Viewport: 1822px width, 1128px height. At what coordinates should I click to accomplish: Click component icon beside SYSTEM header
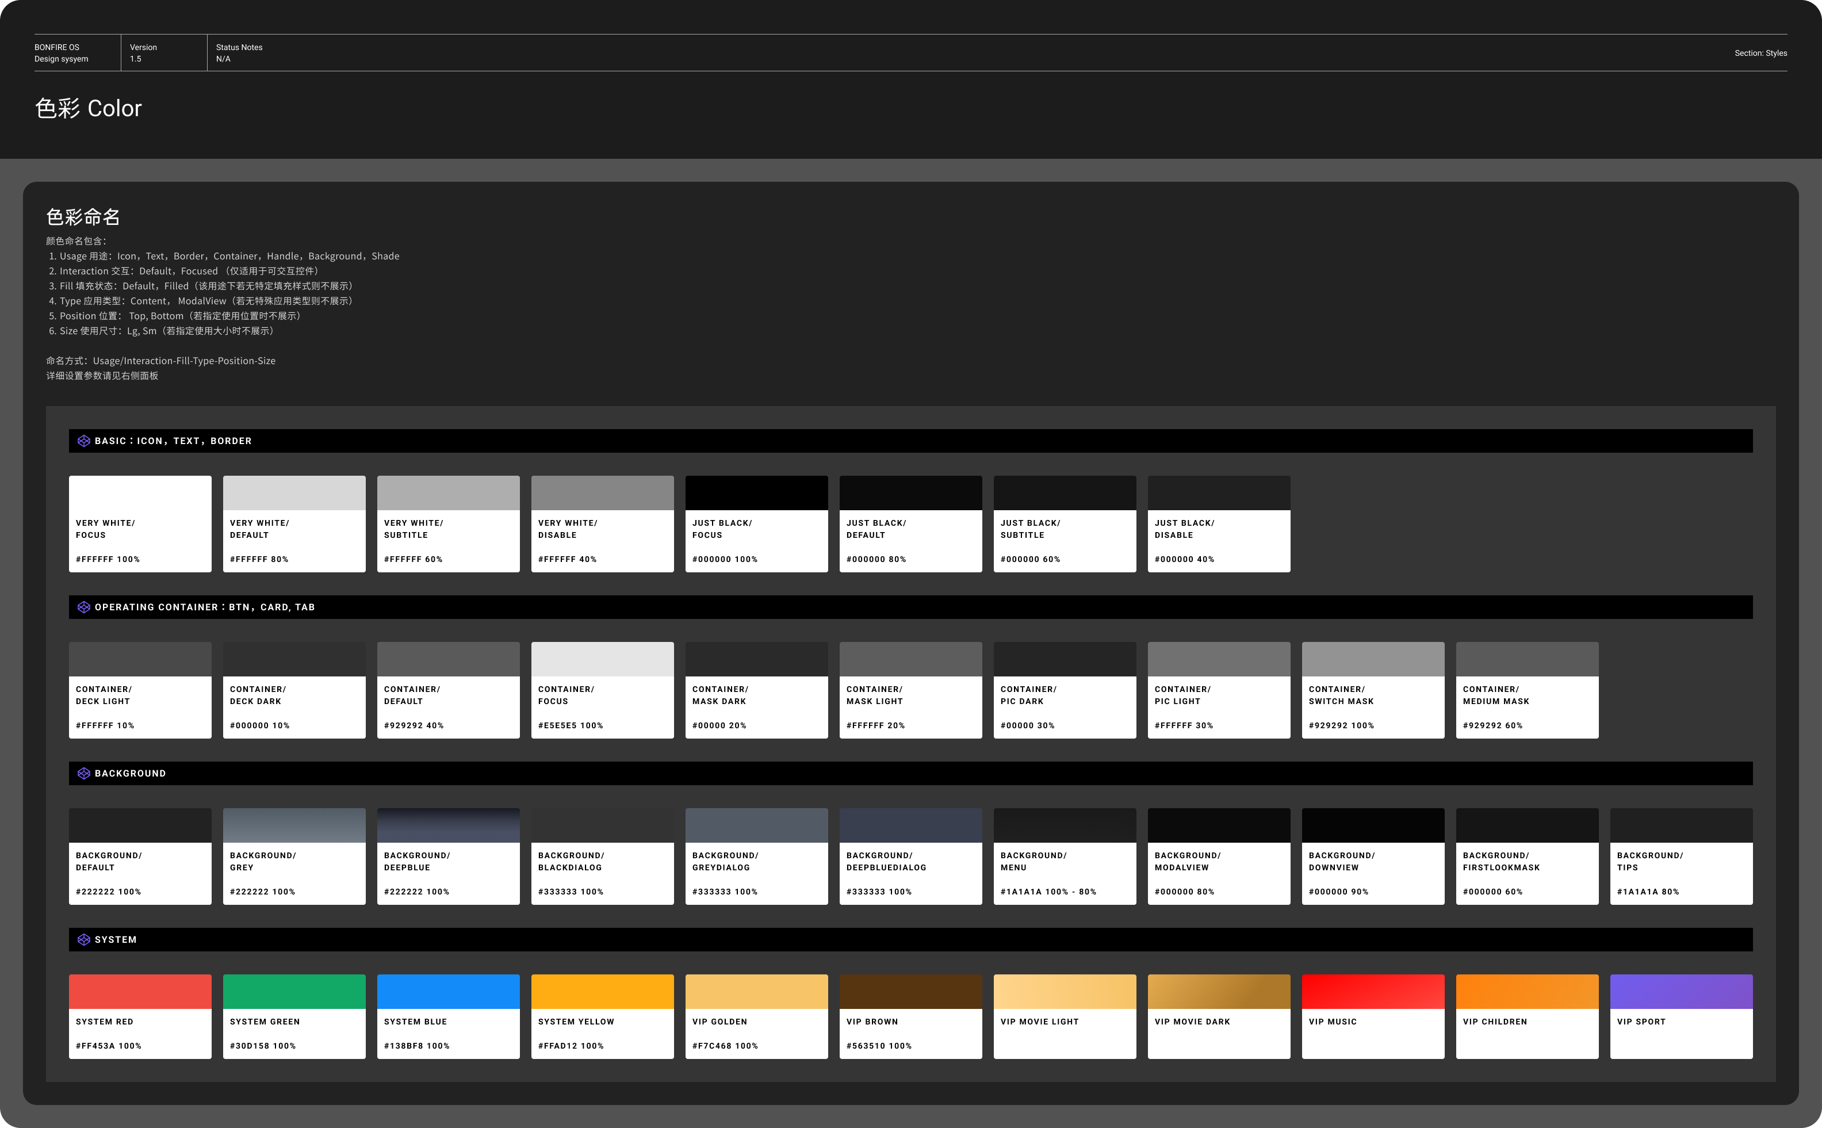[83, 940]
